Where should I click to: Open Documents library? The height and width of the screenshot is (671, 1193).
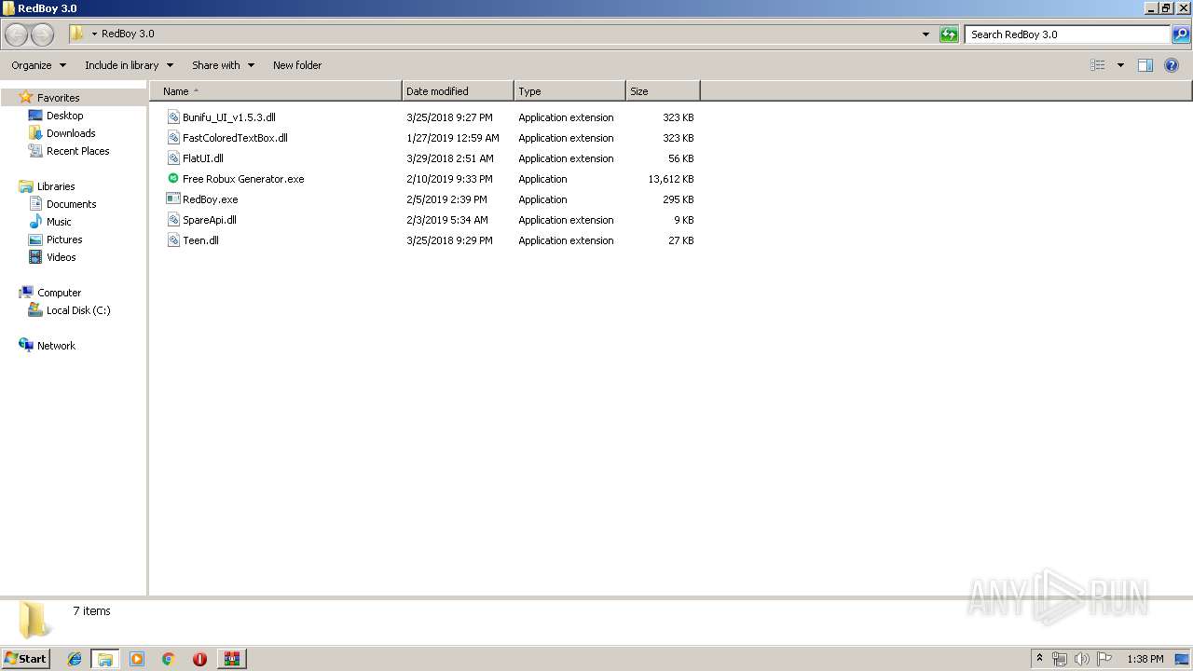click(x=71, y=204)
